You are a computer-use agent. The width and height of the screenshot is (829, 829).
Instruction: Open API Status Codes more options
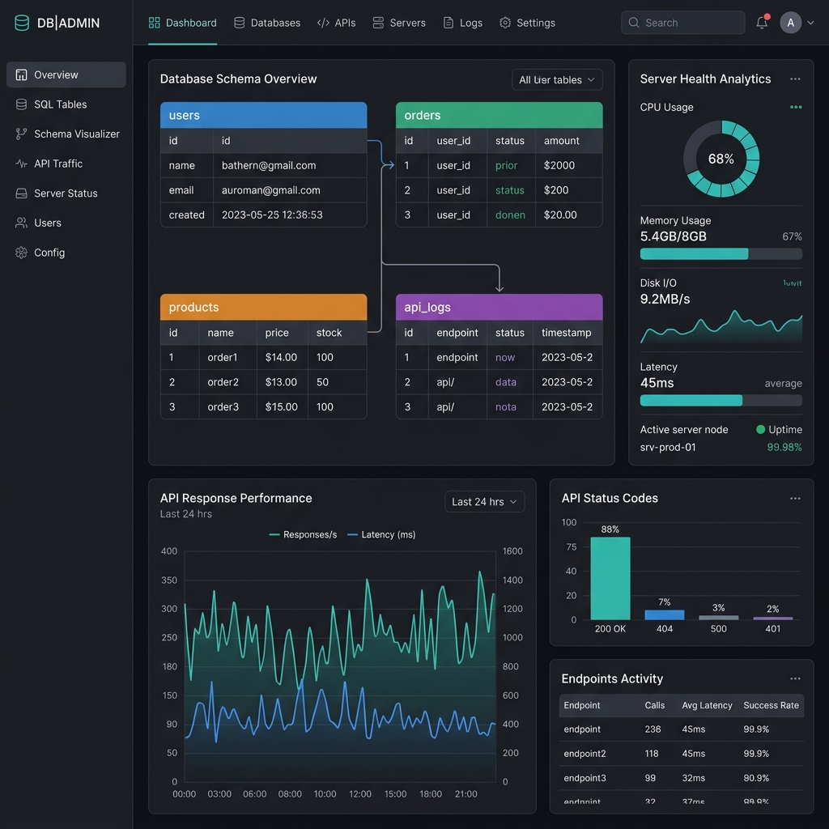[x=795, y=499]
